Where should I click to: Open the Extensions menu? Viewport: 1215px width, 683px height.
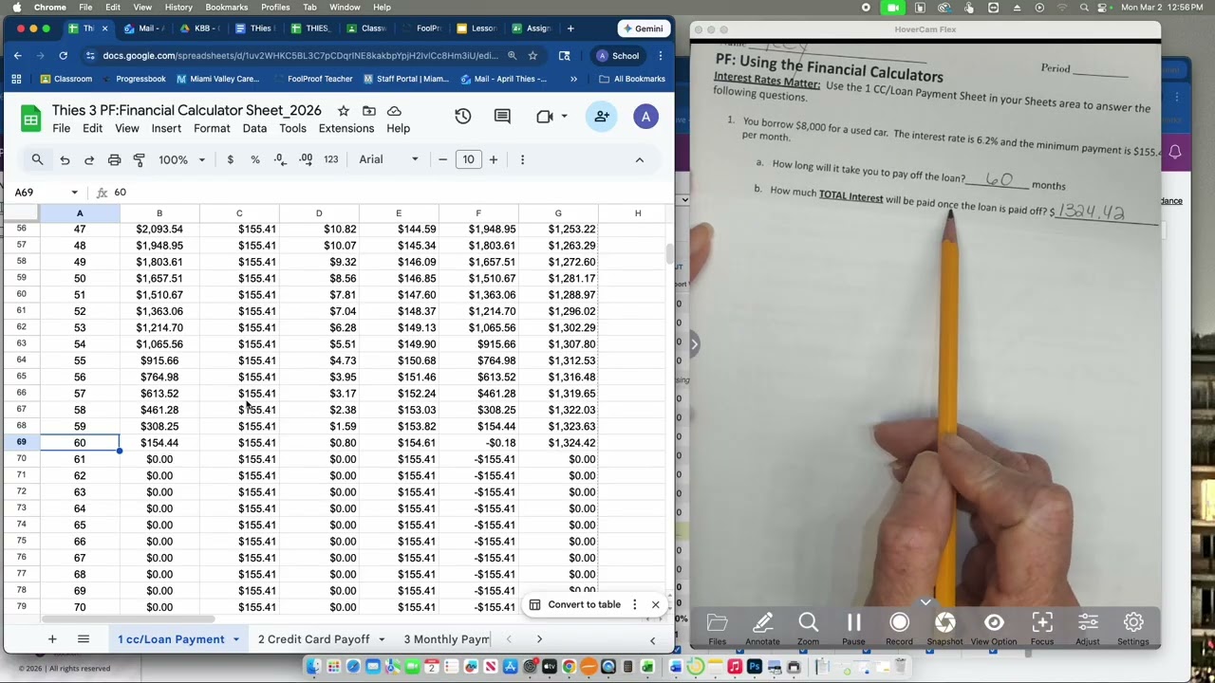point(346,128)
